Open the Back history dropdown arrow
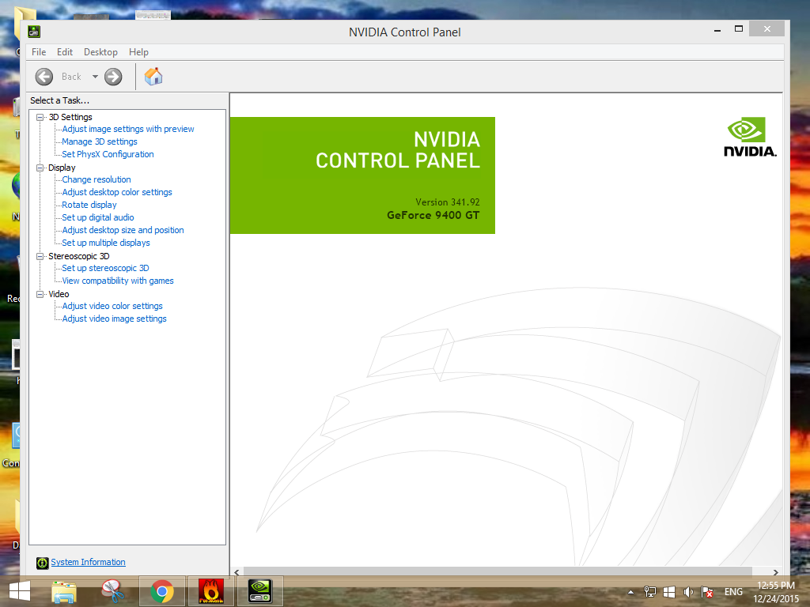 [x=95, y=77]
